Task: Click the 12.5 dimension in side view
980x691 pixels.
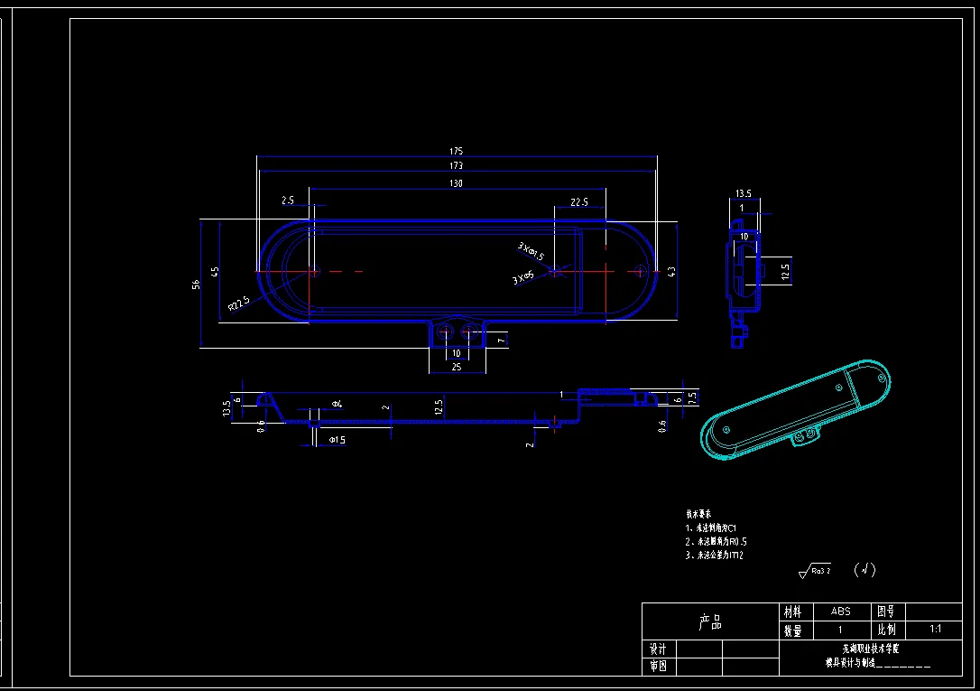Action: pos(785,271)
